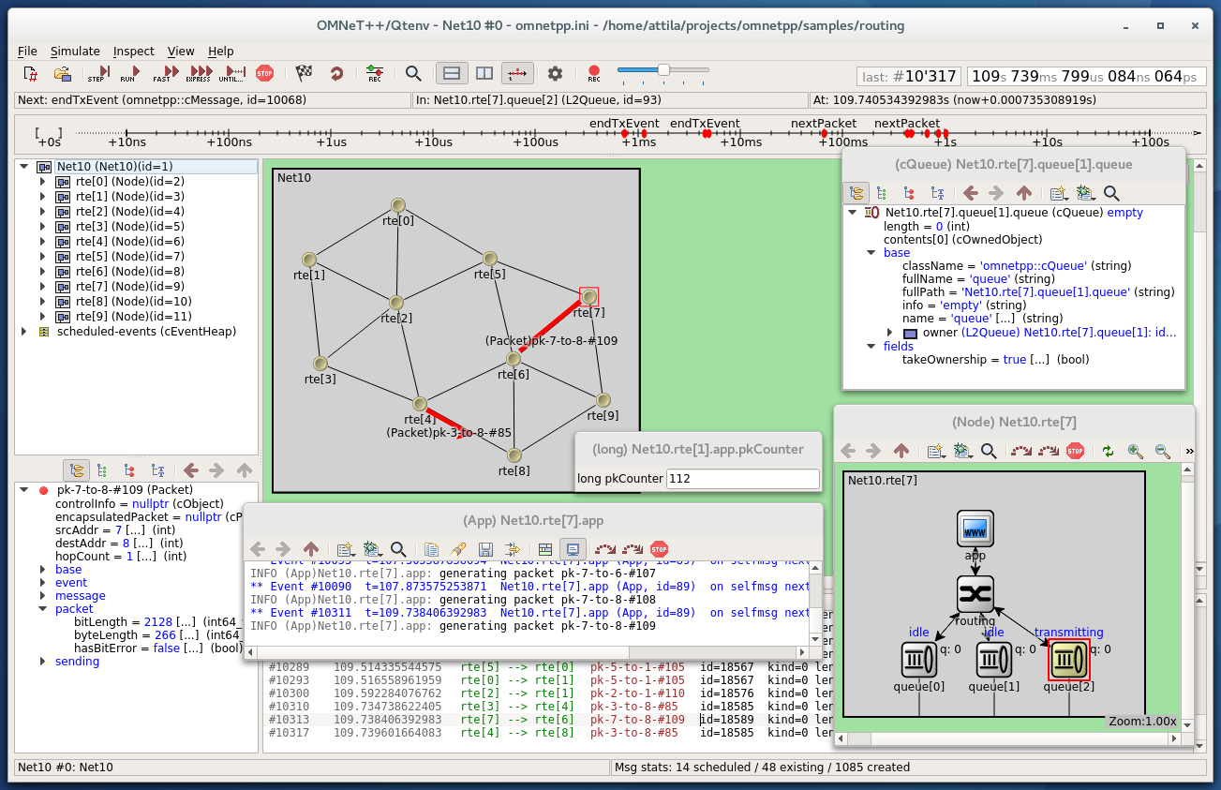Click the save floppy icon in App log window
The image size is (1221, 790).
tap(485, 549)
